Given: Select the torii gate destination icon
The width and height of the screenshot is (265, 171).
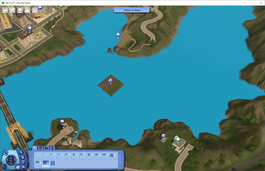Looking at the screenshot, I should pos(12,11).
